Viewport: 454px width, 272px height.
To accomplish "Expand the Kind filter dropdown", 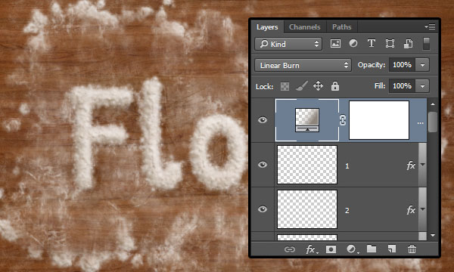I will (x=288, y=44).
